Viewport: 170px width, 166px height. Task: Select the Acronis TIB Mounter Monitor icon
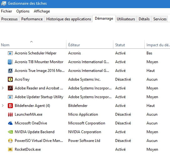click(10, 62)
